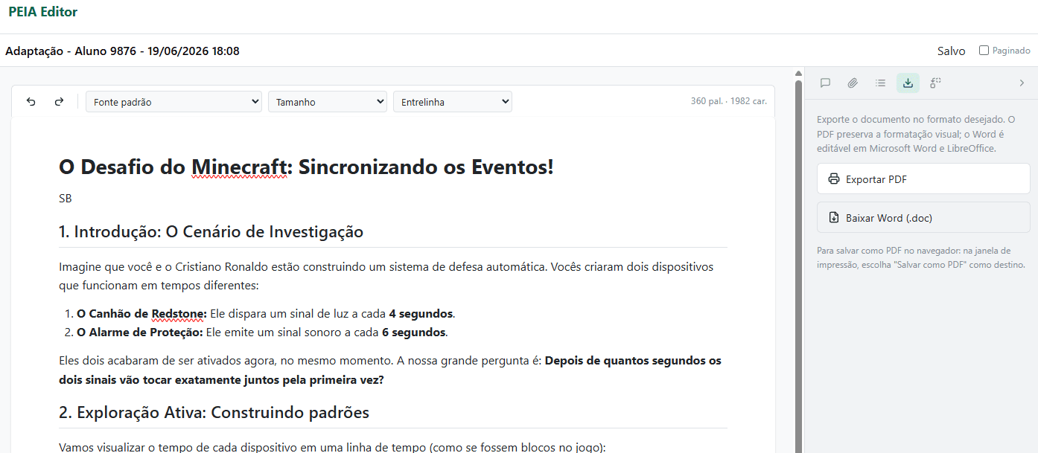This screenshot has height=453, width=1038.
Task: Click the 'SB' line under the title
Action: pyautogui.click(x=66, y=199)
